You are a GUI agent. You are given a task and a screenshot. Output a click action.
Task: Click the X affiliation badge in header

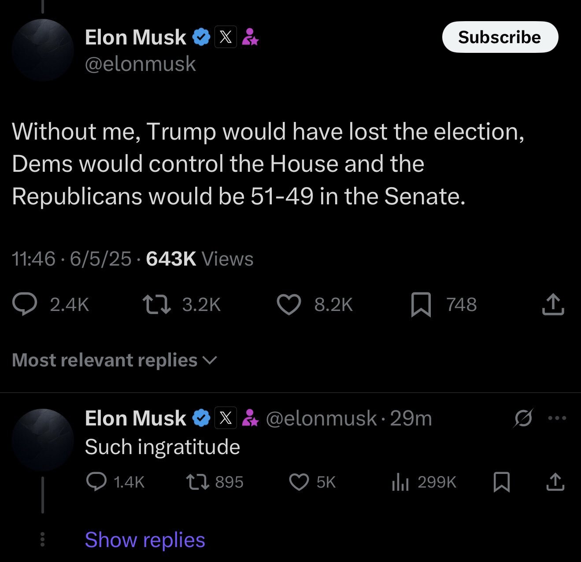pos(226,37)
